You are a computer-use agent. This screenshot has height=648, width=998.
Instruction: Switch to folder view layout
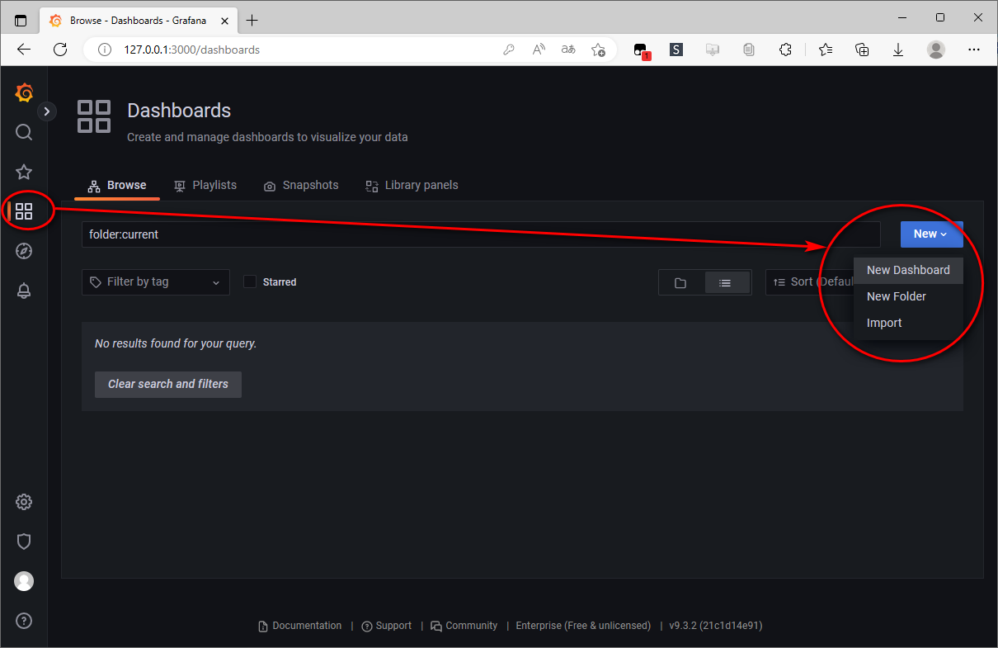pyautogui.click(x=680, y=282)
